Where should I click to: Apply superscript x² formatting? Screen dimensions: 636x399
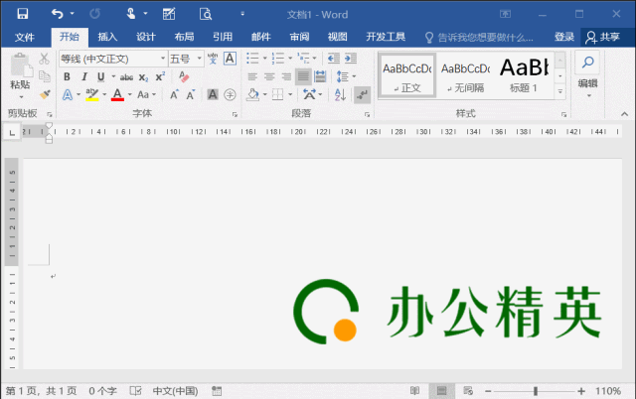point(160,76)
